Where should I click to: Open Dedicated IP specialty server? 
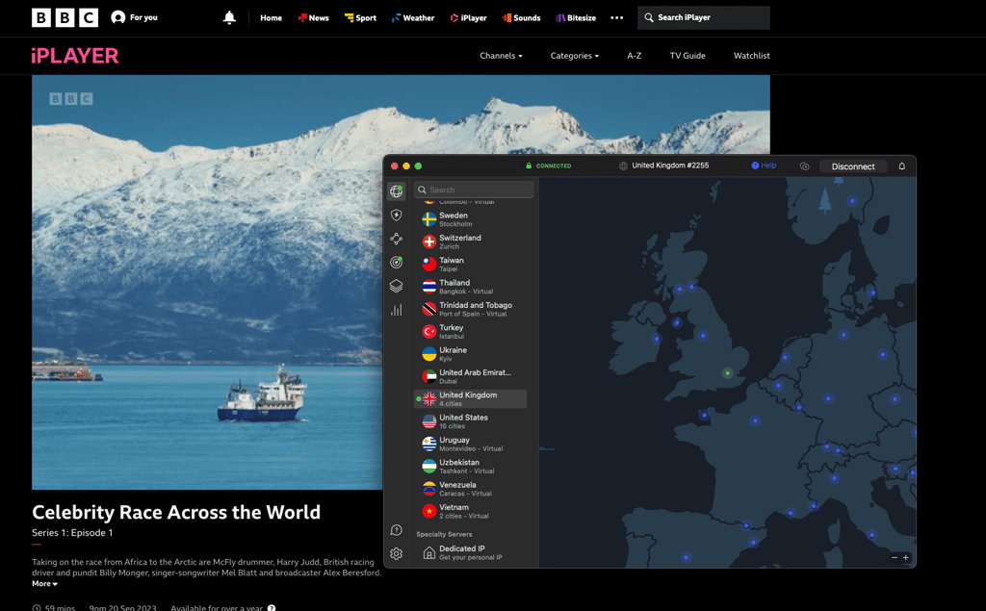pos(470,552)
